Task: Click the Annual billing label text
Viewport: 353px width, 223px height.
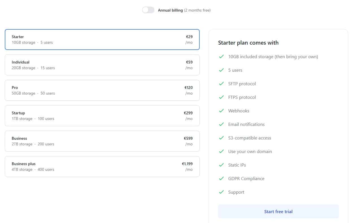Action: point(170,10)
